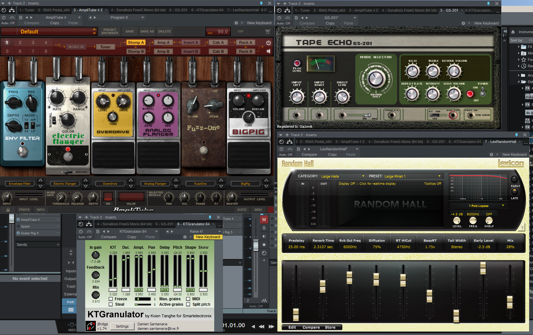The width and height of the screenshot is (533, 335).
Task: Select next preset arrow beside Raise it!
Action: [x=172, y=231]
